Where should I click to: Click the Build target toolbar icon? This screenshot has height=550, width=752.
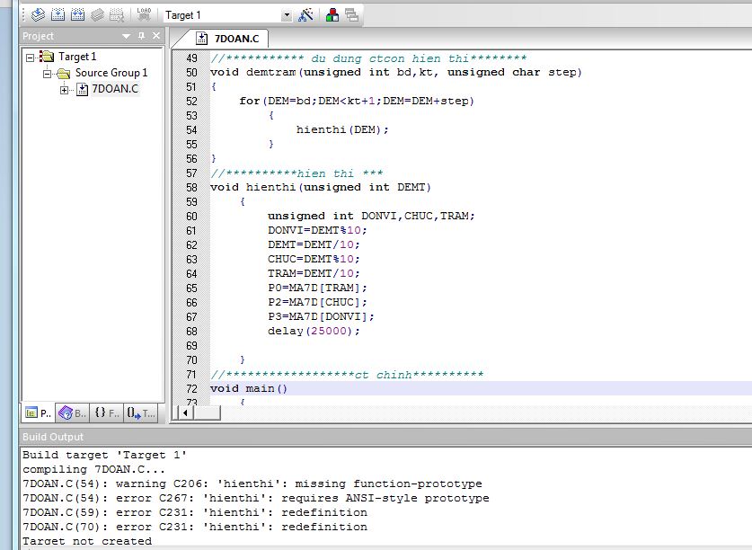point(58,14)
